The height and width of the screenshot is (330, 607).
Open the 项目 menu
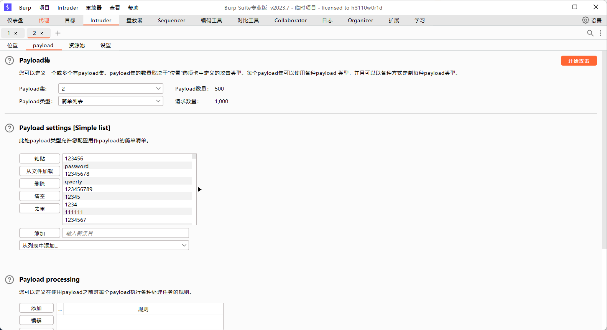[44, 8]
